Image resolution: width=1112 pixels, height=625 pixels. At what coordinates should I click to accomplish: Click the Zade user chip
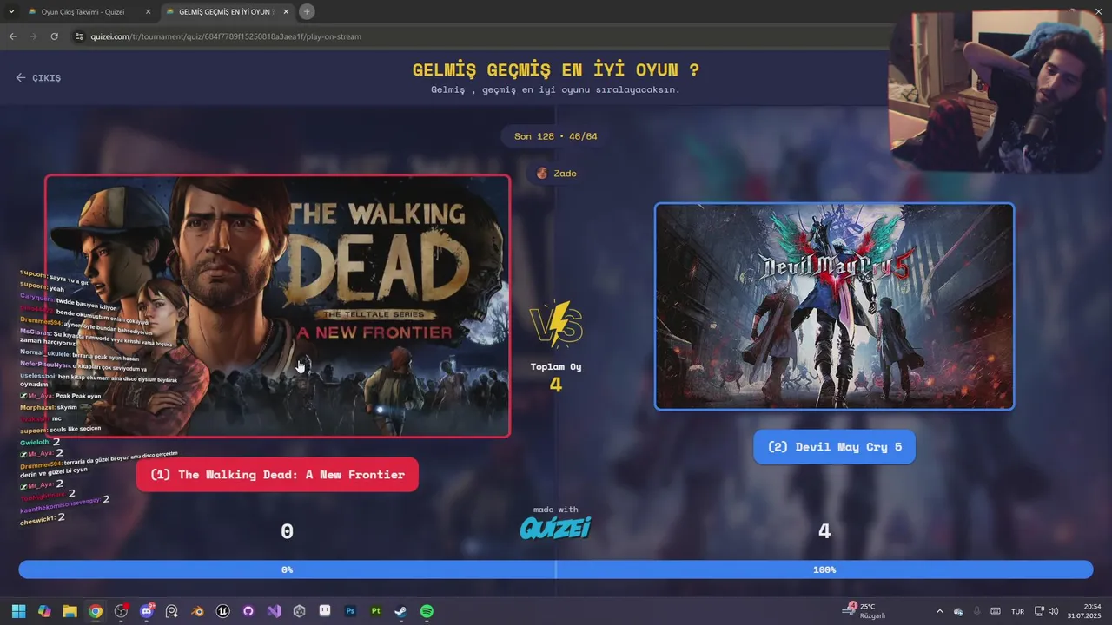point(556,174)
